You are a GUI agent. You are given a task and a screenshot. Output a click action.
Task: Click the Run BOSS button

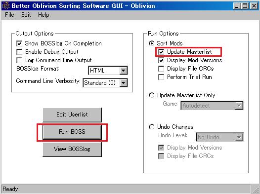[x=72, y=132]
